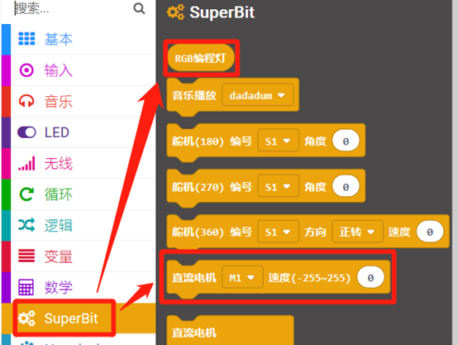
Task: Click the 无线 signal bars icon
Action: click(x=26, y=163)
